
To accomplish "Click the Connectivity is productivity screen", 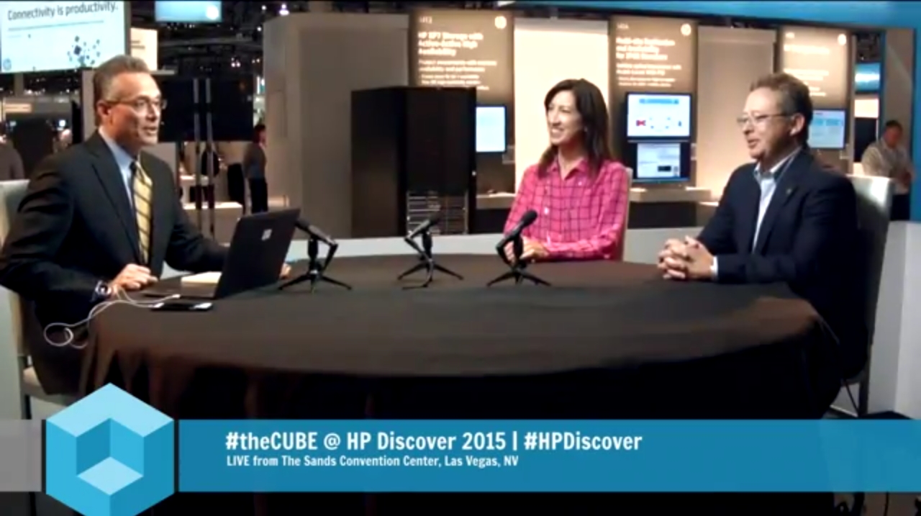I will (x=63, y=35).
